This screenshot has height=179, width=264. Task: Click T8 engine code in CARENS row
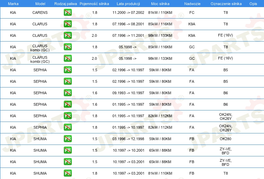click(x=226, y=12)
